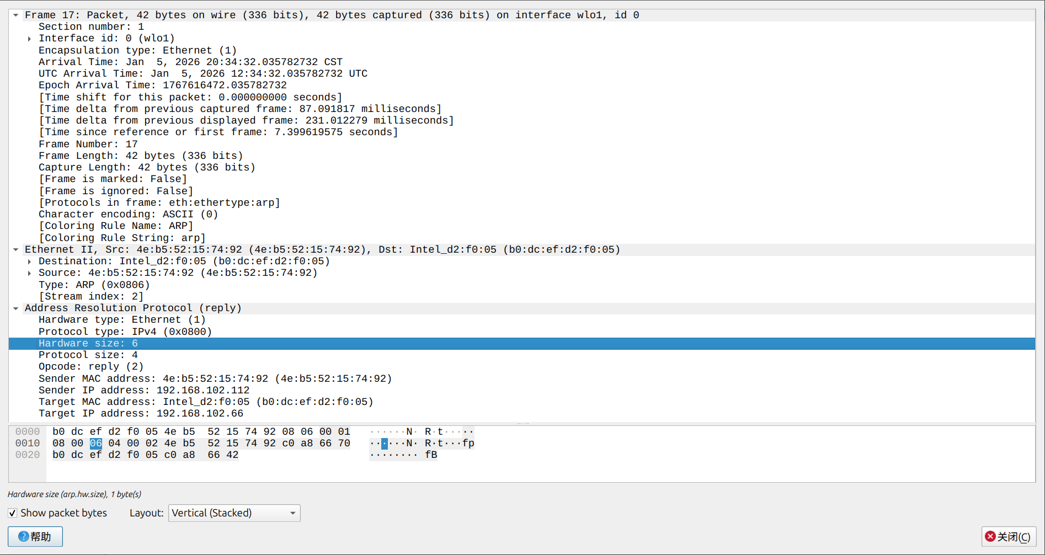Click highlighted hex byte 06 in bytes pane

click(96, 443)
